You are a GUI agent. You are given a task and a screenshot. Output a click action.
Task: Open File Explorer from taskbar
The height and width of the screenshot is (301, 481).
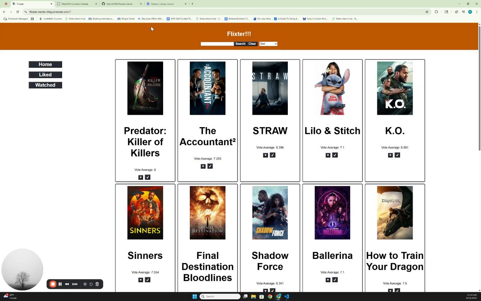[x=254, y=296]
